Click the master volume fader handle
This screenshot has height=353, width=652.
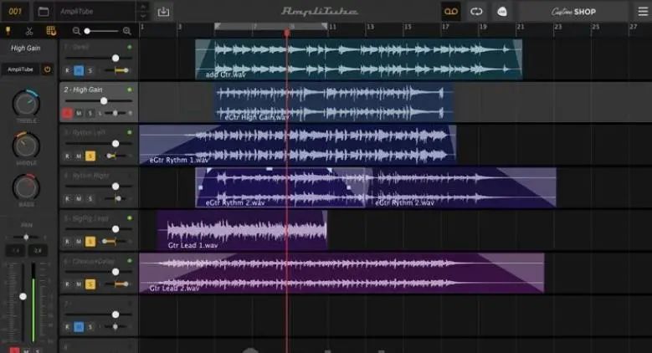click(23, 296)
